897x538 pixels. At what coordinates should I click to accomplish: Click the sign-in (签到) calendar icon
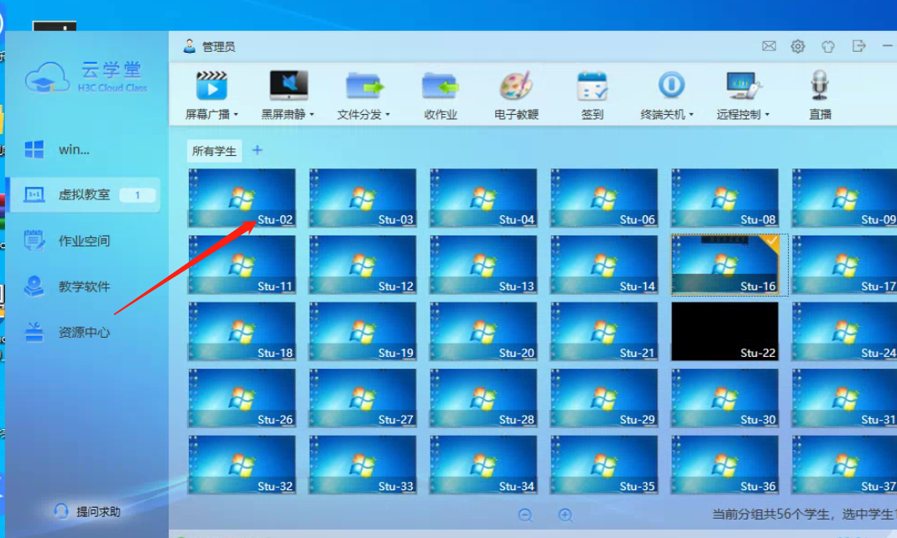[x=592, y=86]
